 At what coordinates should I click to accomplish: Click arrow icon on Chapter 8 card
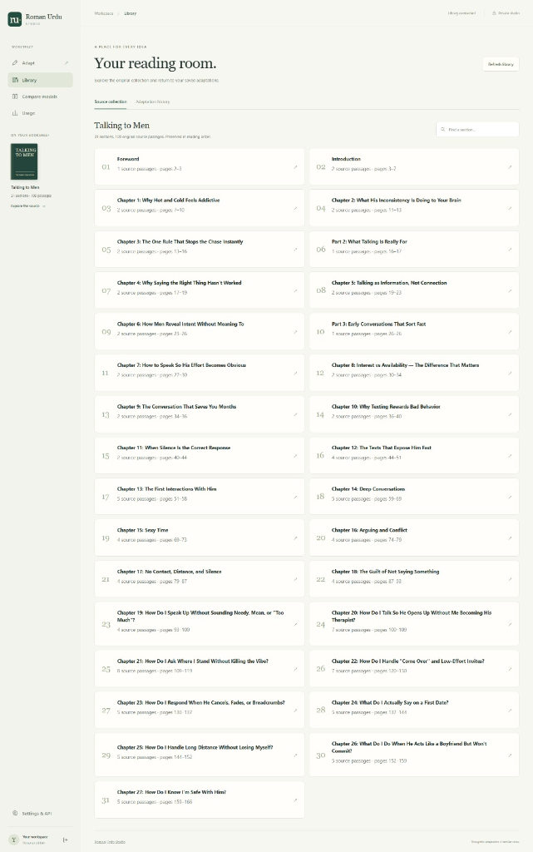click(x=510, y=374)
